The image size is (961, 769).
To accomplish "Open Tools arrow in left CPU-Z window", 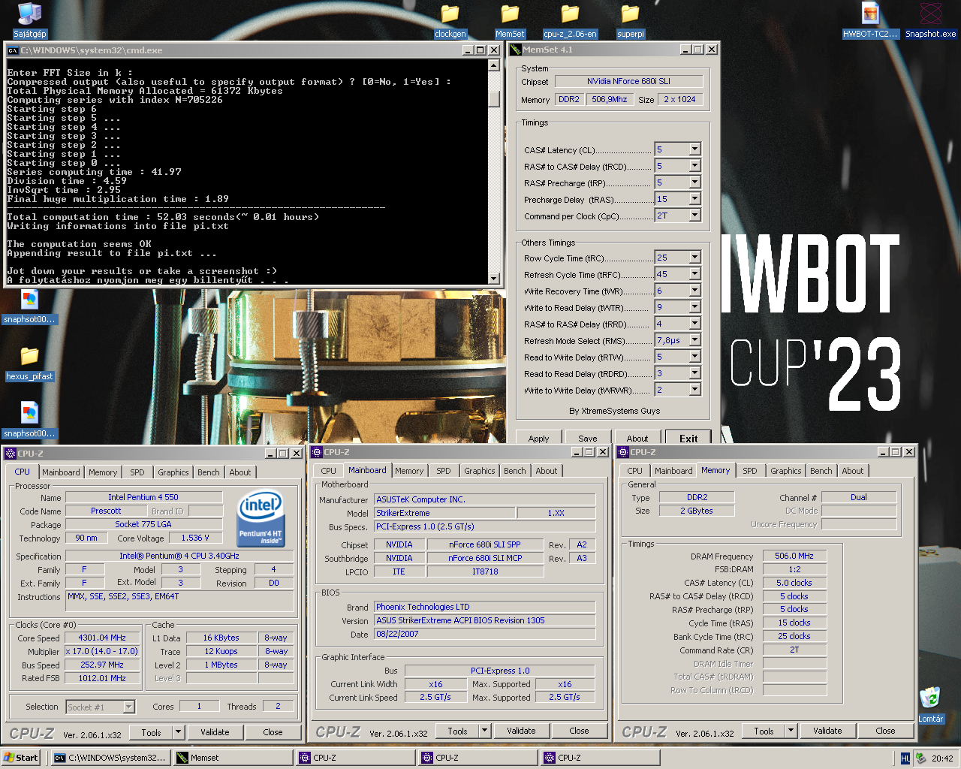I will (178, 732).
